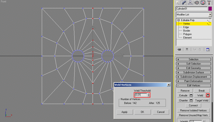214x122 pixels.
Task: Click the Remove button
Action: click(185, 91)
